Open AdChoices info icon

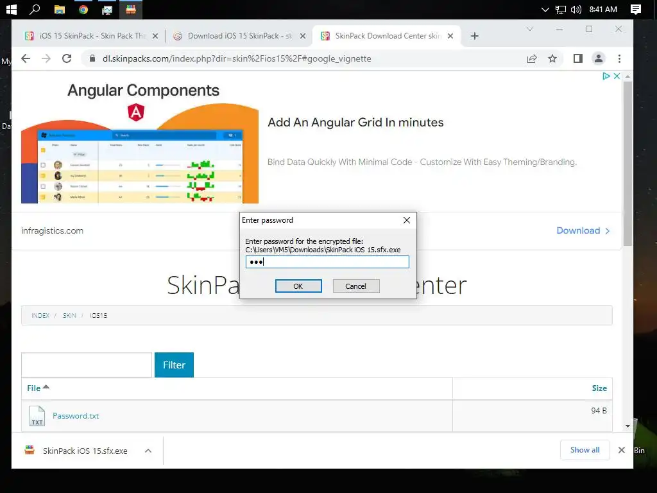(x=606, y=76)
